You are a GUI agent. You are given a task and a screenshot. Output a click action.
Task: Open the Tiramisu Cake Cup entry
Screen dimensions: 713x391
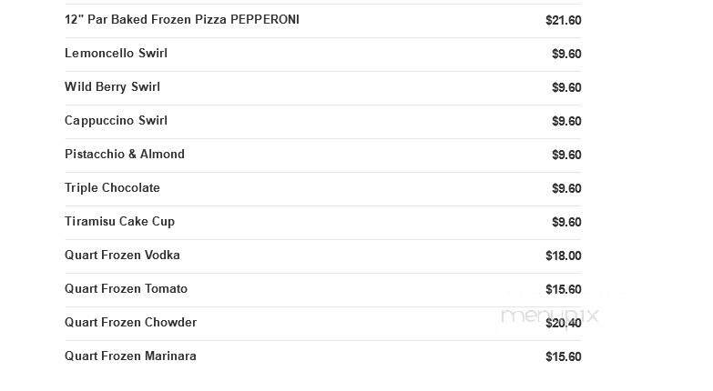tap(119, 222)
